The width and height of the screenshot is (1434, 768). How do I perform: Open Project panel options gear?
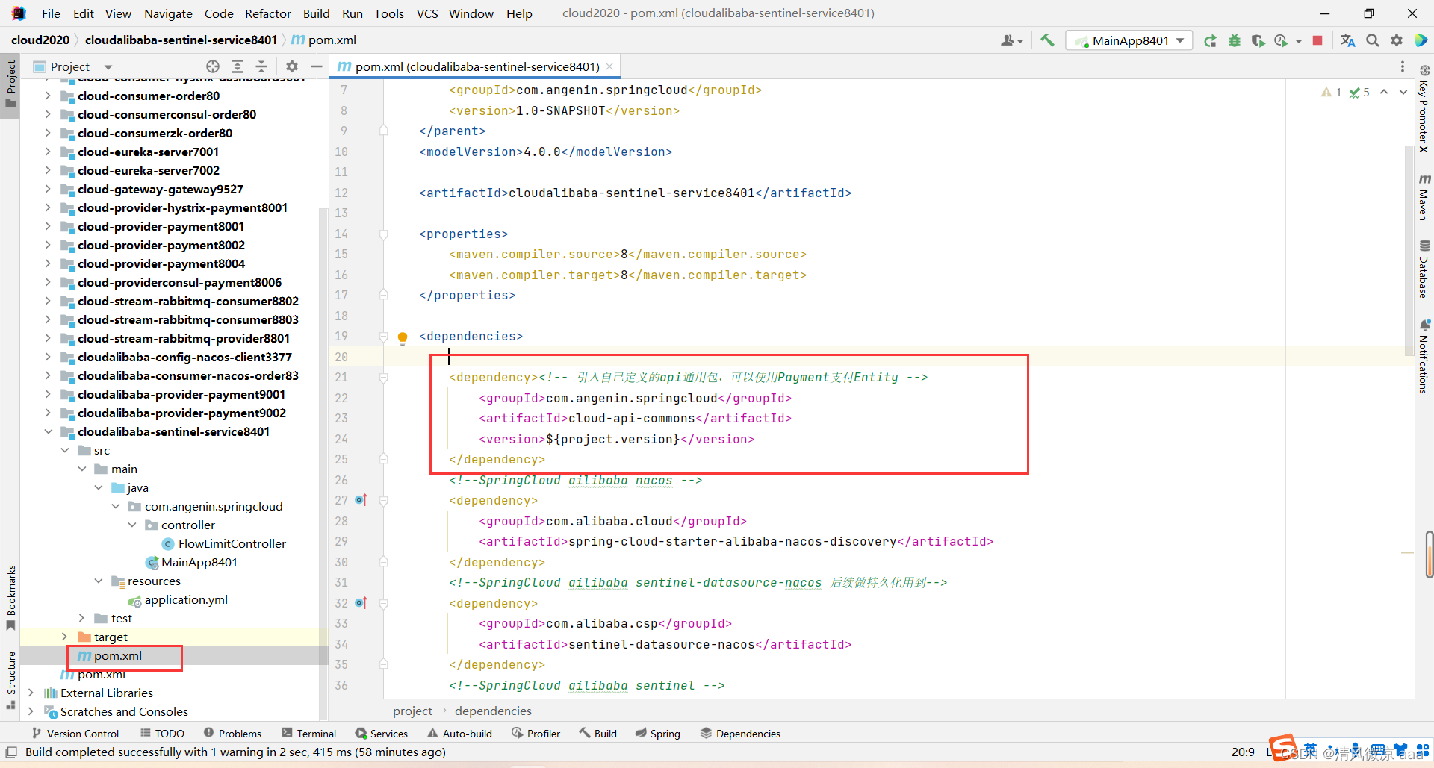(x=292, y=66)
